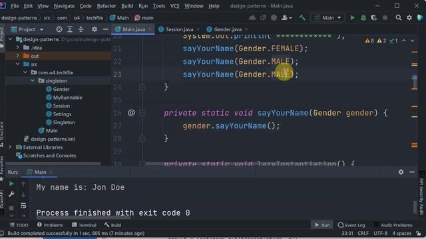This screenshot has height=239, width=426.
Task: Run with coverage icon in toolbar
Action: (x=374, y=18)
